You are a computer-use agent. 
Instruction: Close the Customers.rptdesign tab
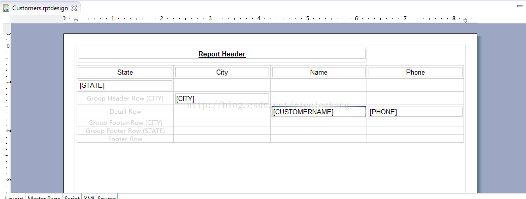[75, 8]
